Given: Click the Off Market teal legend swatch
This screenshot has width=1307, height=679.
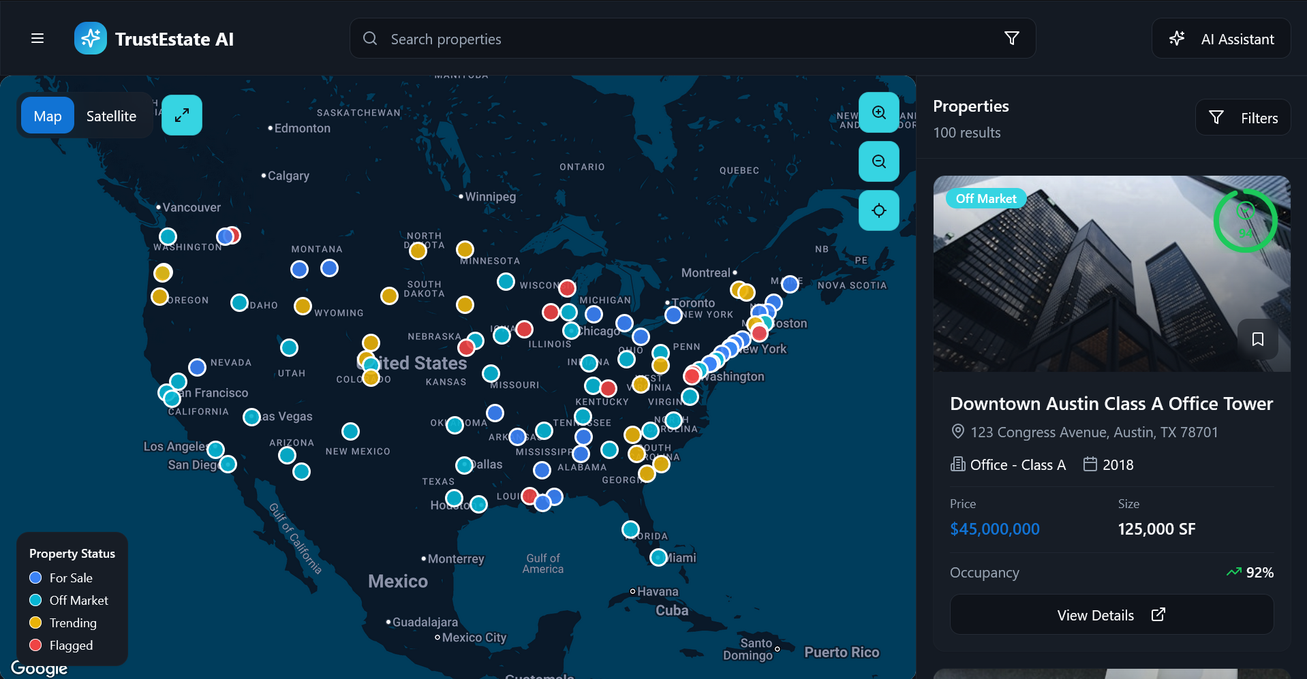Looking at the screenshot, I should (x=36, y=600).
